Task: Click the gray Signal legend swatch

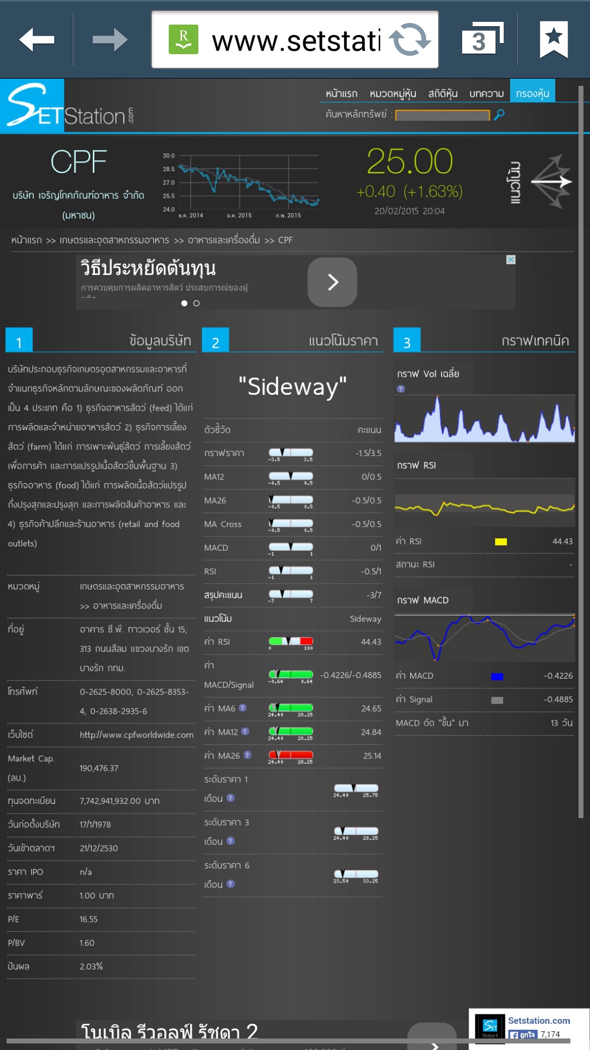Action: tap(497, 700)
